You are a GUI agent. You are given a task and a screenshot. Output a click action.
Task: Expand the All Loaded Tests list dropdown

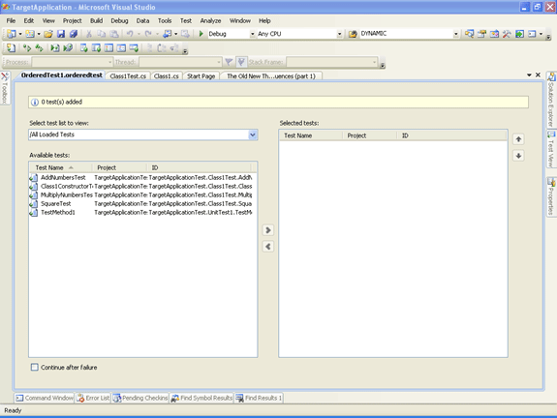click(253, 134)
